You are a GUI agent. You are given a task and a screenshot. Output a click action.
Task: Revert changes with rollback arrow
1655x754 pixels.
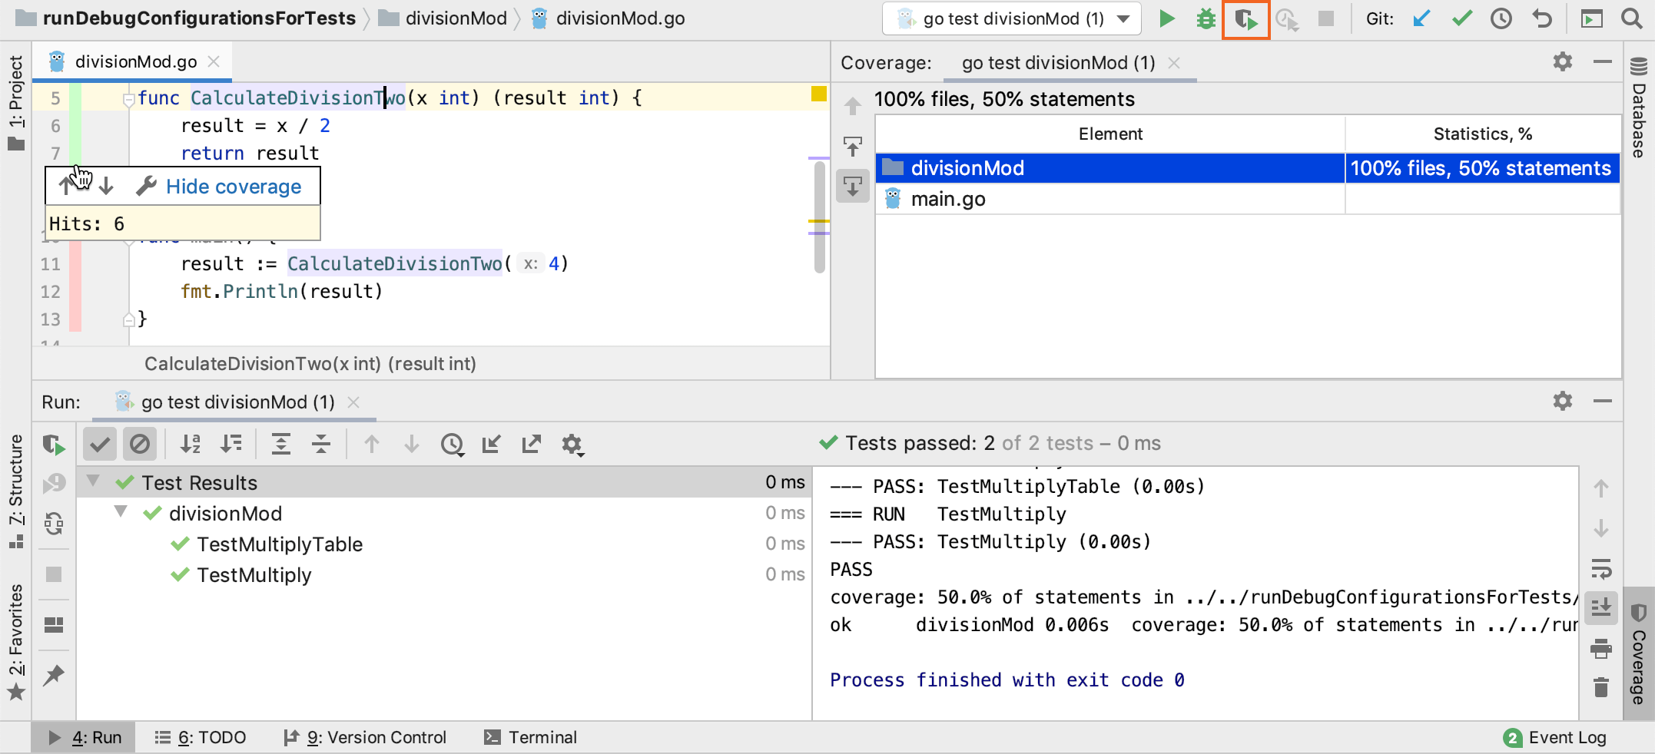(x=1541, y=18)
